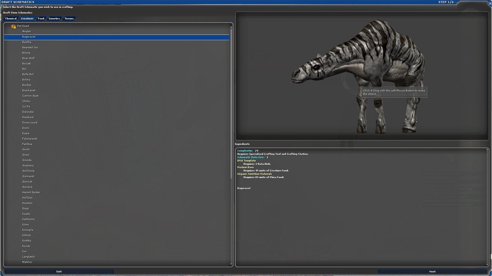Open the Tissues schematics tab
Screen dimensions: 492x276
[x=69, y=19]
